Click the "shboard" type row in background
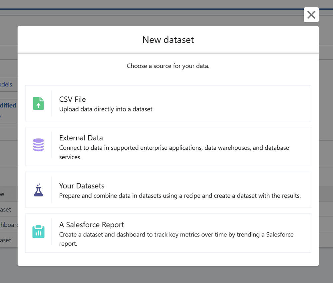Viewport: 333px width, 283px height. click(x=9, y=225)
